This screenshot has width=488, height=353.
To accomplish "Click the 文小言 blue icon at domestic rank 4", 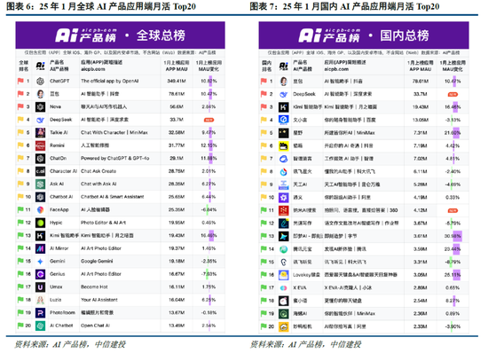I will (x=284, y=120).
